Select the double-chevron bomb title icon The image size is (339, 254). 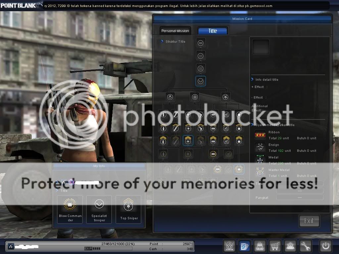click(x=239, y=141)
